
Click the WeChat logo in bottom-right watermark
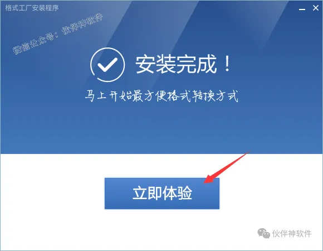263,233
